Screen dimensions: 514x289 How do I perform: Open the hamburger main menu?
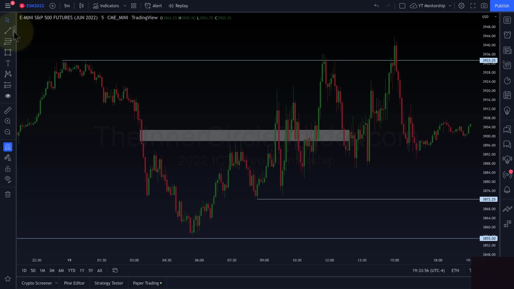(8, 6)
